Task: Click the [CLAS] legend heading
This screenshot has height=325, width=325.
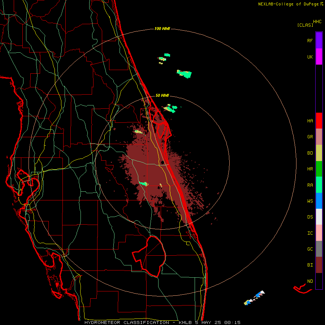Action: (305, 25)
